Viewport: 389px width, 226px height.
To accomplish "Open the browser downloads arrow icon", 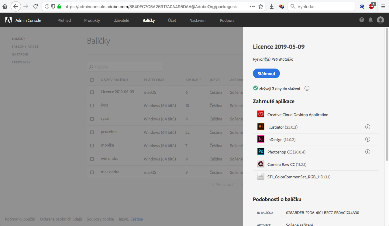I will [272, 6].
